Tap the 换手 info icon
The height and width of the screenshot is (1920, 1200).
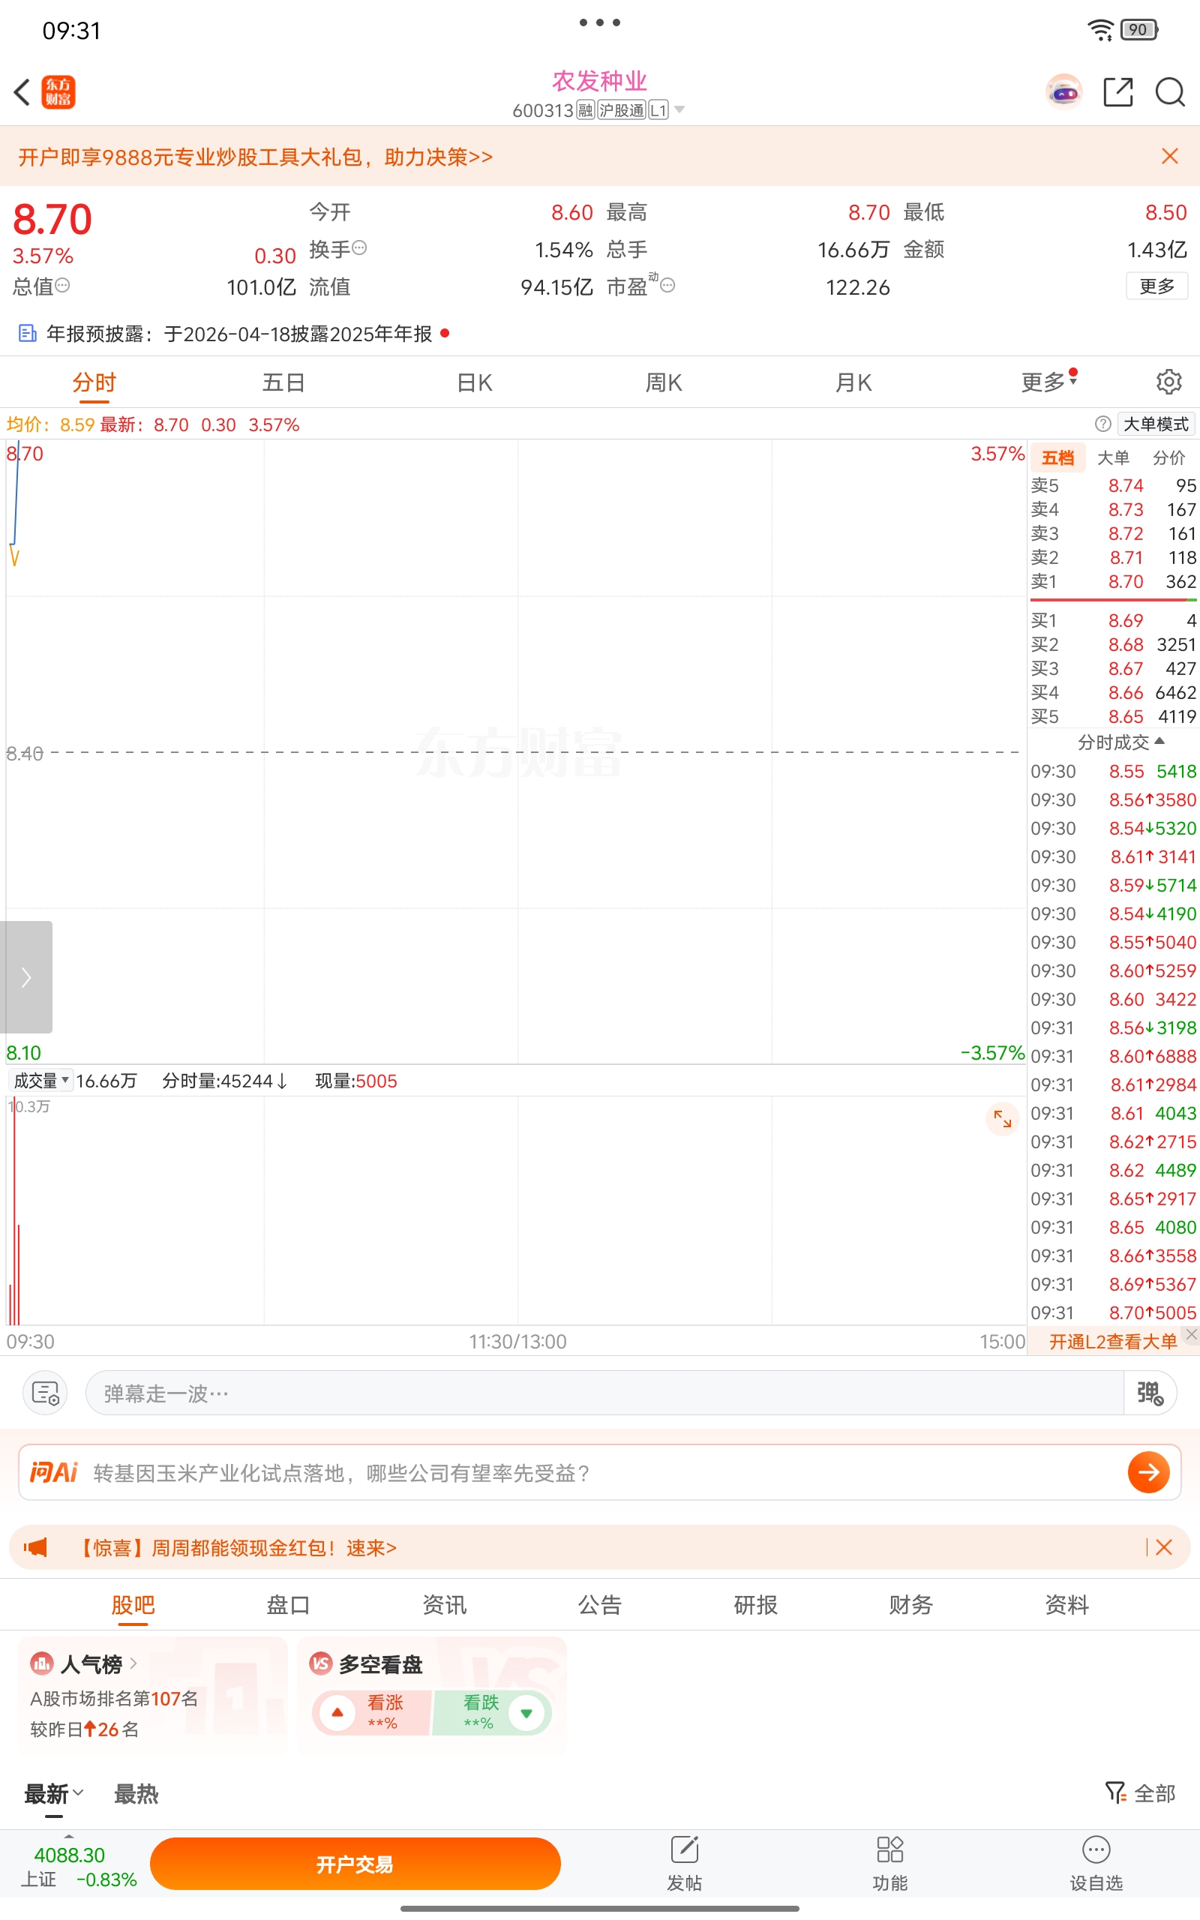point(359,247)
